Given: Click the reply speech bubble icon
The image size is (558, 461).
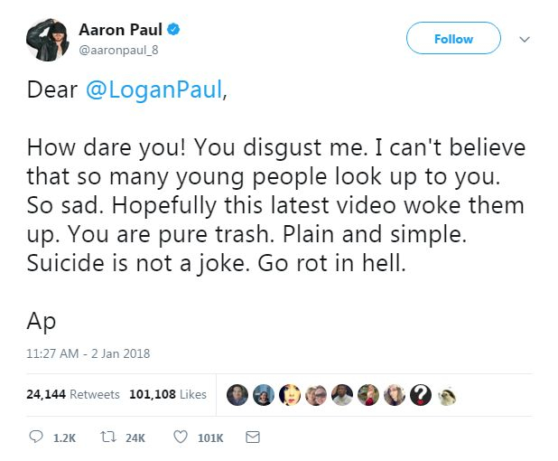Looking at the screenshot, I should coord(37,437).
